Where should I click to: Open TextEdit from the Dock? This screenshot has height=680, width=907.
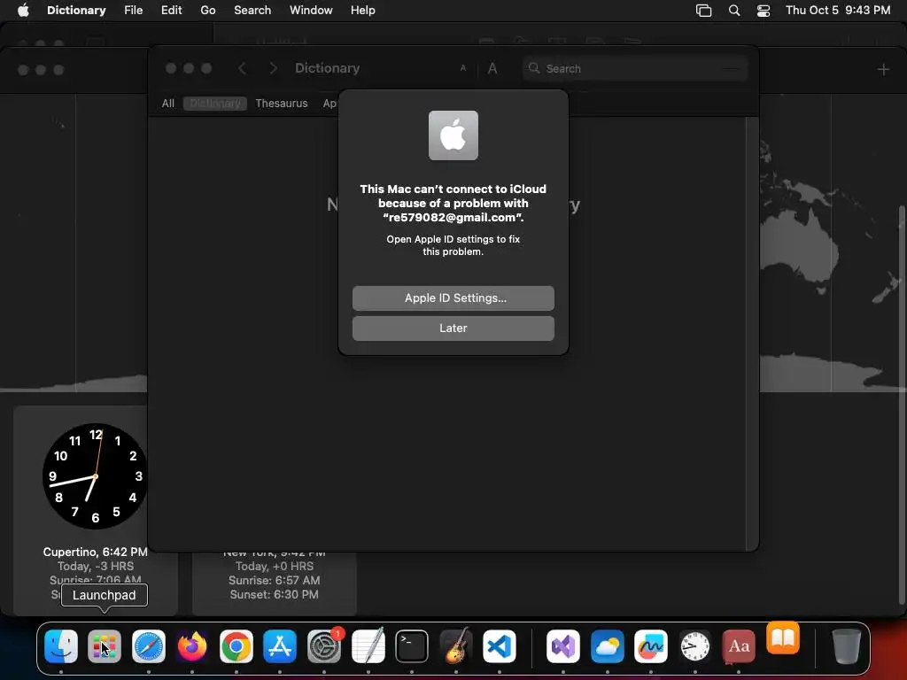tap(368, 645)
